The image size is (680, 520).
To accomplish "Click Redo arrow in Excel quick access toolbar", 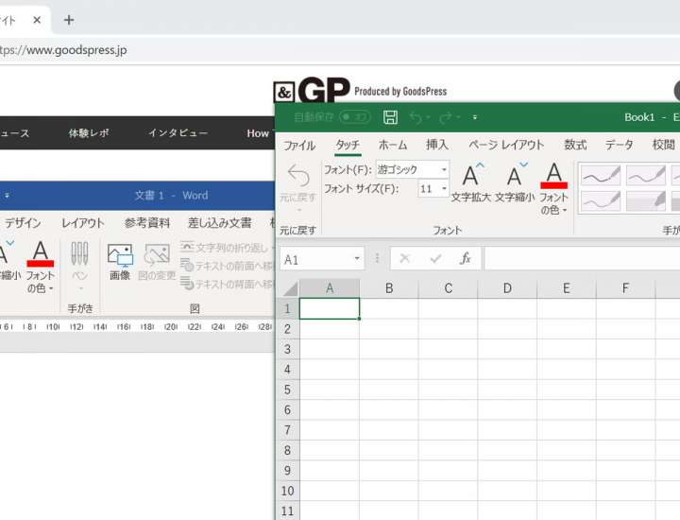I will tap(446, 117).
